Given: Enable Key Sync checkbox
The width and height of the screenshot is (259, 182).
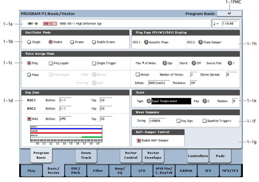Looking at the screenshot, I should coord(179,121).
